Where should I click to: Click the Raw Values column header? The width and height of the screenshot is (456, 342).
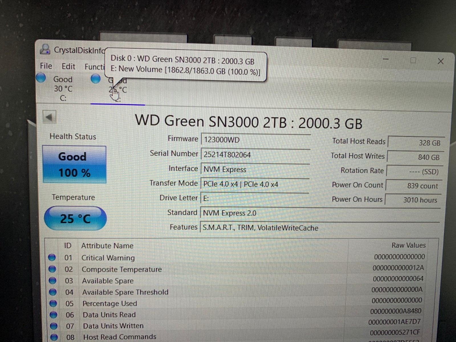tap(409, 245)
